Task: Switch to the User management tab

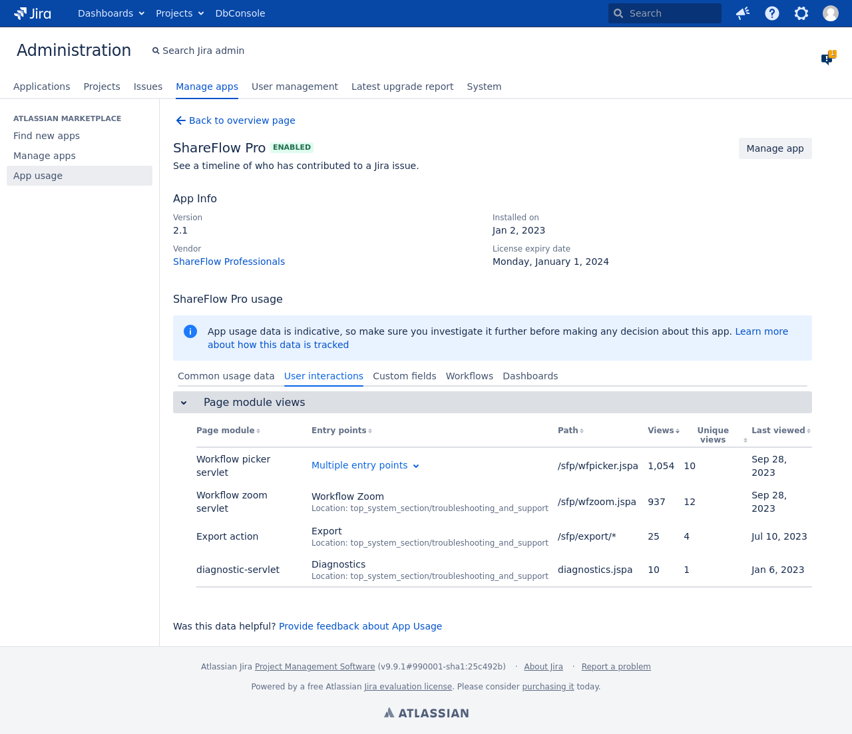Action: coord(295,87)
